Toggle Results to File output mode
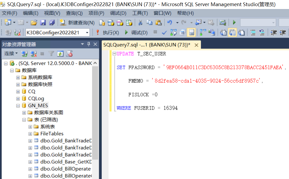Viewport: 289px width, 179px height. point(241,32)
